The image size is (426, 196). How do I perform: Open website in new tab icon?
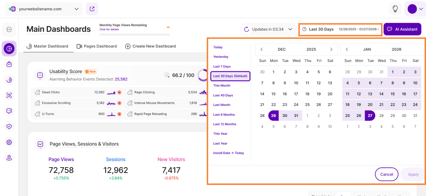(x=92, y=9)
